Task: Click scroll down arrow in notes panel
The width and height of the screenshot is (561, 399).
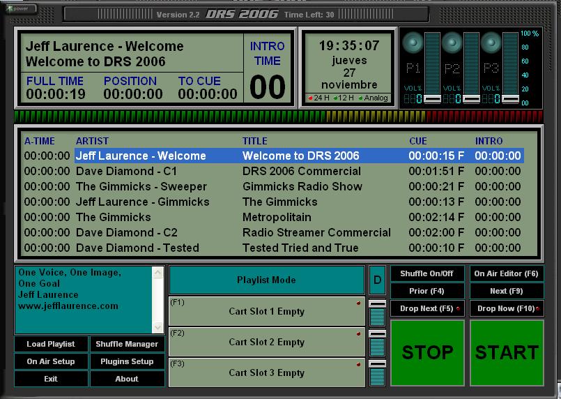Action: pyautogui.click(x=157, y=327)
